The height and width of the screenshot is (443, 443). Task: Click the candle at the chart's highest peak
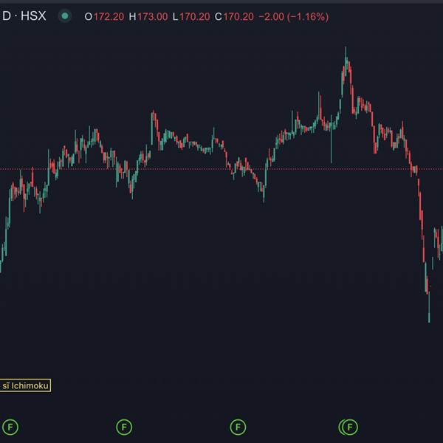point(346,61)
